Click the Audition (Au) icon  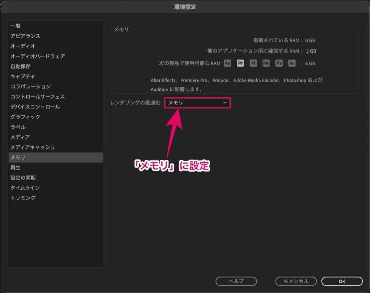click(292, 63)
